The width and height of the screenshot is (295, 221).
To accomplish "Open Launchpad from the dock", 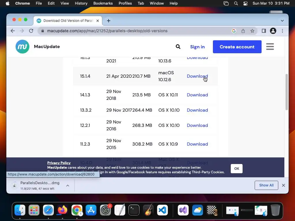I will point(34,210).
